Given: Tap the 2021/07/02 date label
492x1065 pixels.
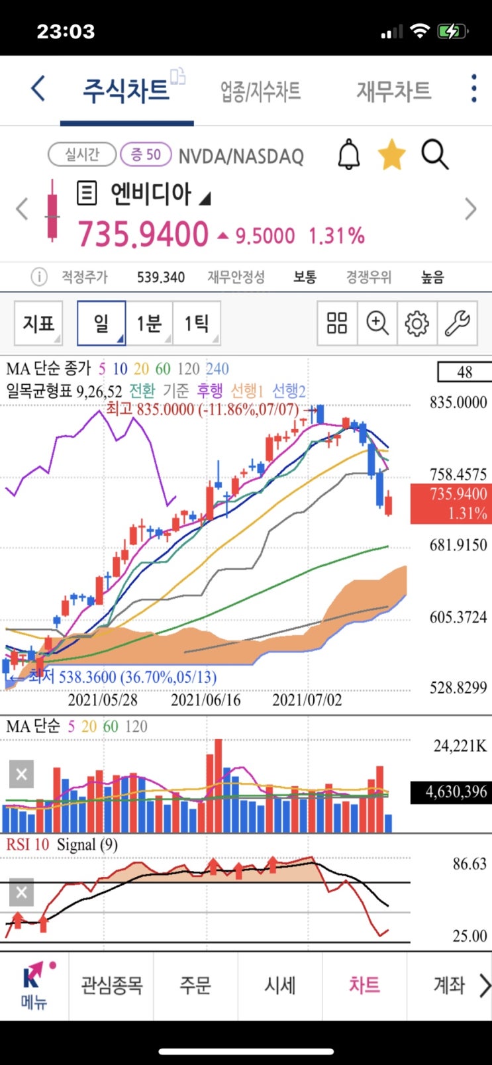Looking at the screenshot, I should click(307, 699).
